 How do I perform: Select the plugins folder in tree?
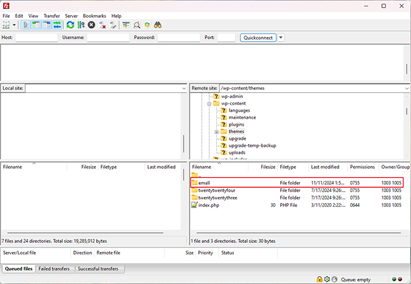(236, 125)
